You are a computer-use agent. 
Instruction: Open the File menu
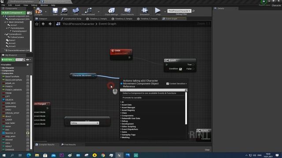[4, 5]
